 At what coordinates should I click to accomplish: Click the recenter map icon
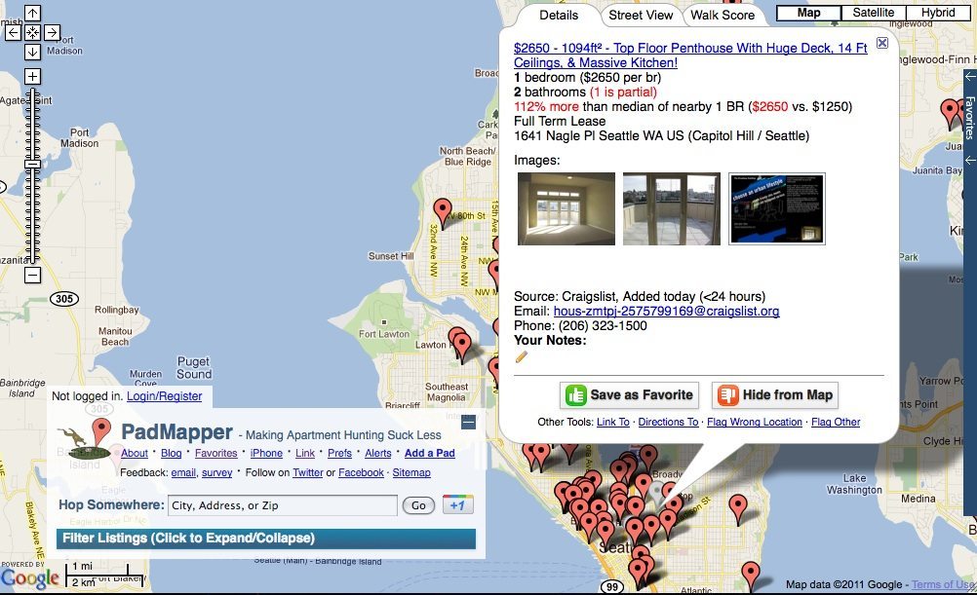coord(32,32)
